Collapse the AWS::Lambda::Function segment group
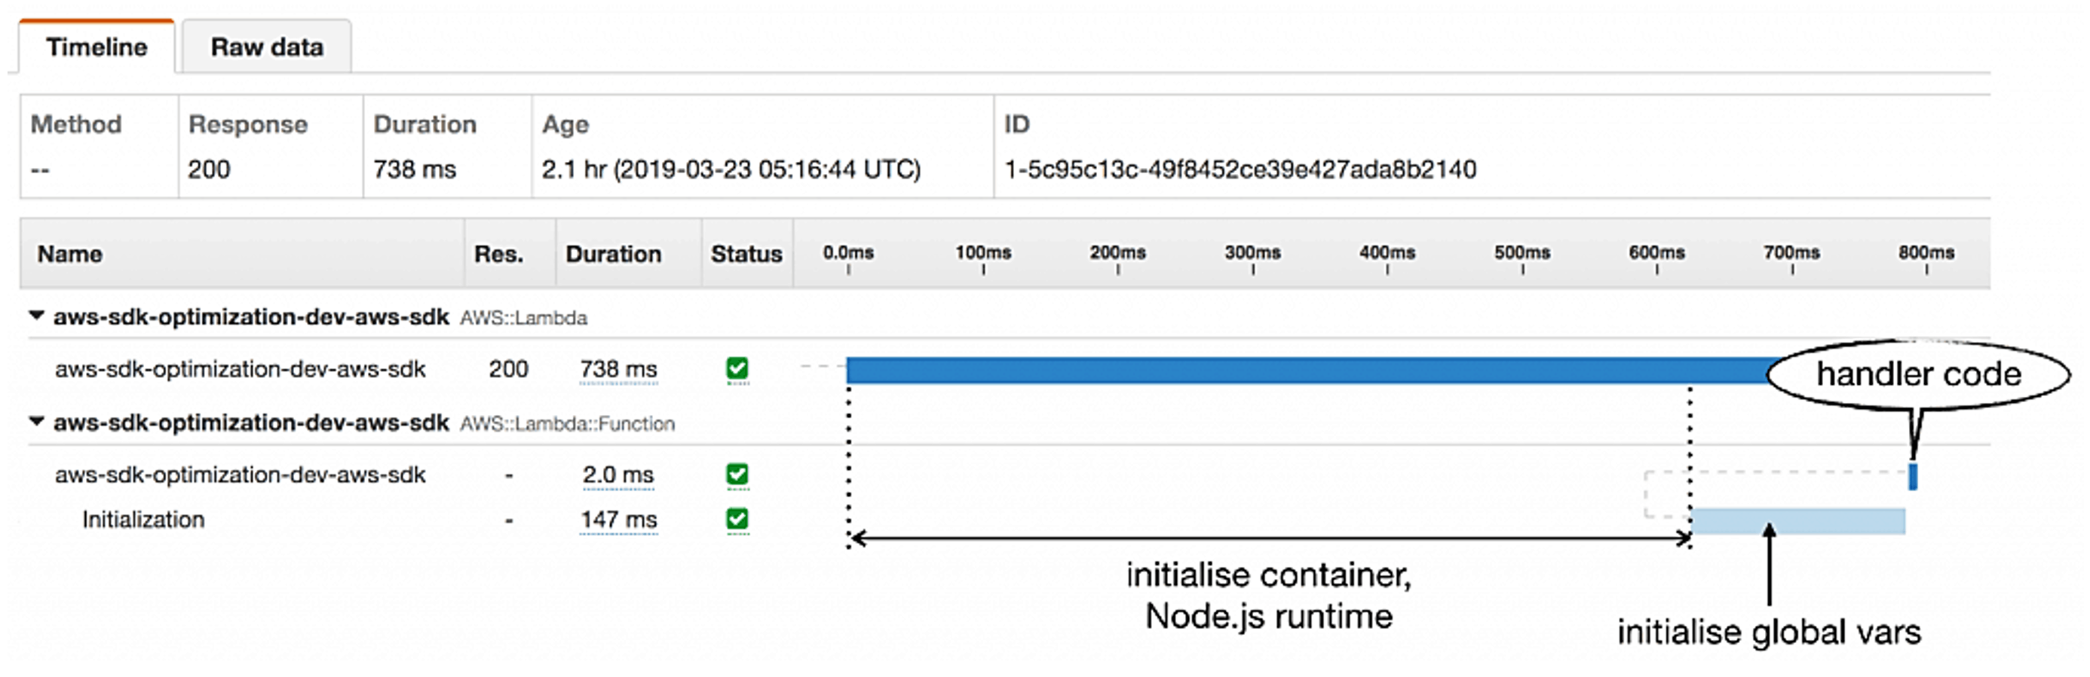Screen dimensions: 2090x677 [x=36, y=422]
